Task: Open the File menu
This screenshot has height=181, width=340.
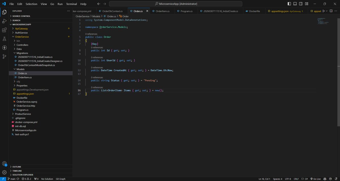Action: [x=12, y=4]
